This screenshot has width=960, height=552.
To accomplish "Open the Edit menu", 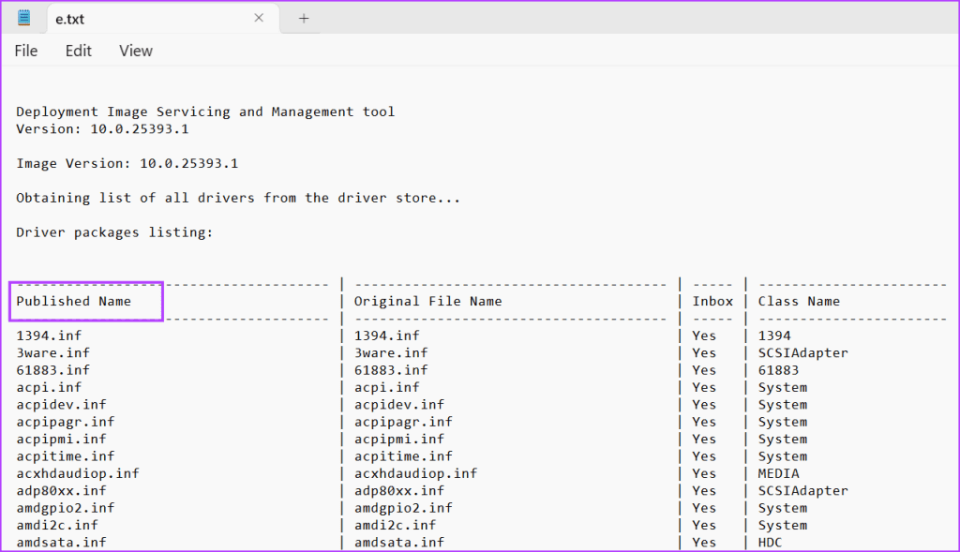I will 78,51.
